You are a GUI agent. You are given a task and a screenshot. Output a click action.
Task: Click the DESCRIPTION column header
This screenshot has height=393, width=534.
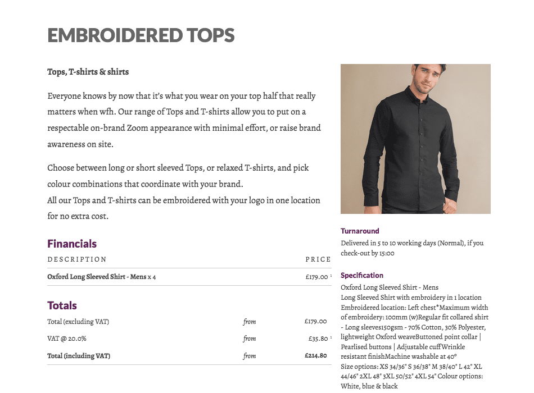77,259
